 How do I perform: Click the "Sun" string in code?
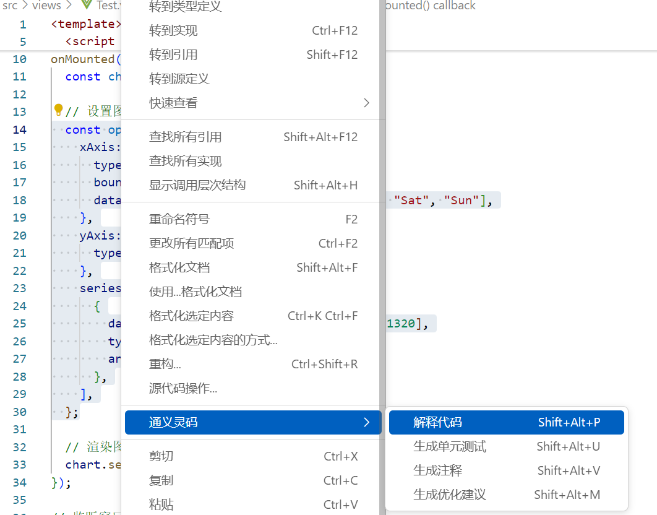[462, 201]
